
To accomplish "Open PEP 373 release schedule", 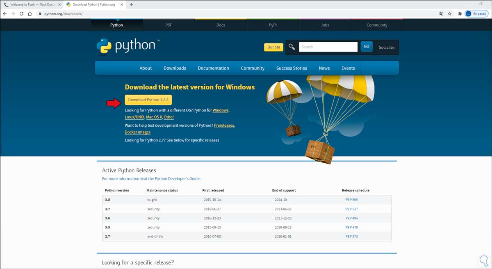I will [x=352, y=236].
